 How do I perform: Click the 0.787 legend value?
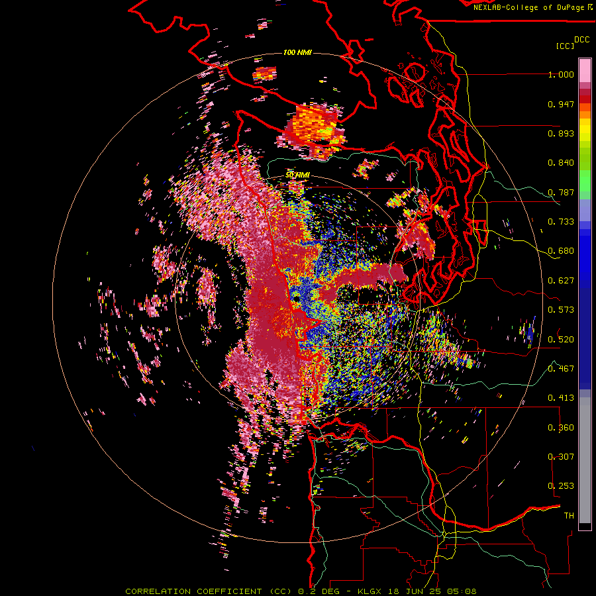coord(561,192)
